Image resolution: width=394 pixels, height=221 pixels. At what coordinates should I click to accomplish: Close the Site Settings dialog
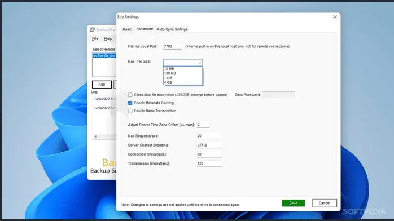tap(335, 17)
